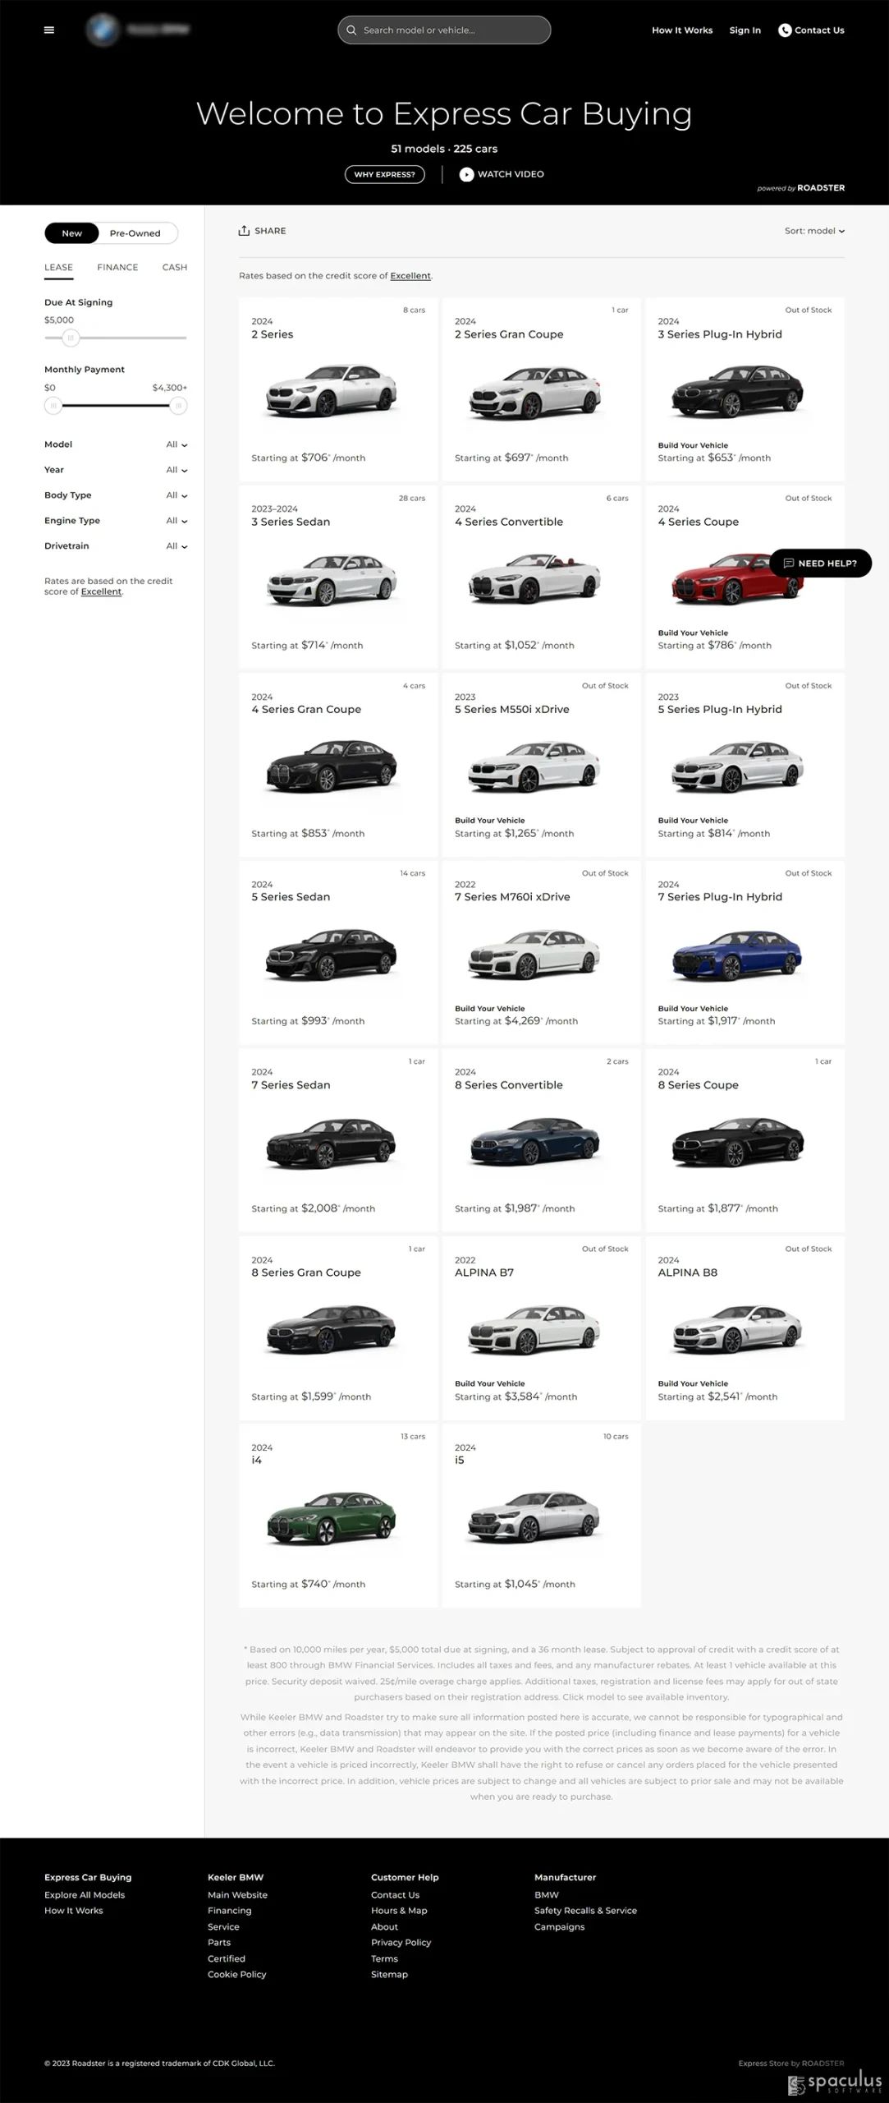Open Cookie Policy footer link
The height and width of the screenshot is (2103, 889).
[x=237, y=1975]
